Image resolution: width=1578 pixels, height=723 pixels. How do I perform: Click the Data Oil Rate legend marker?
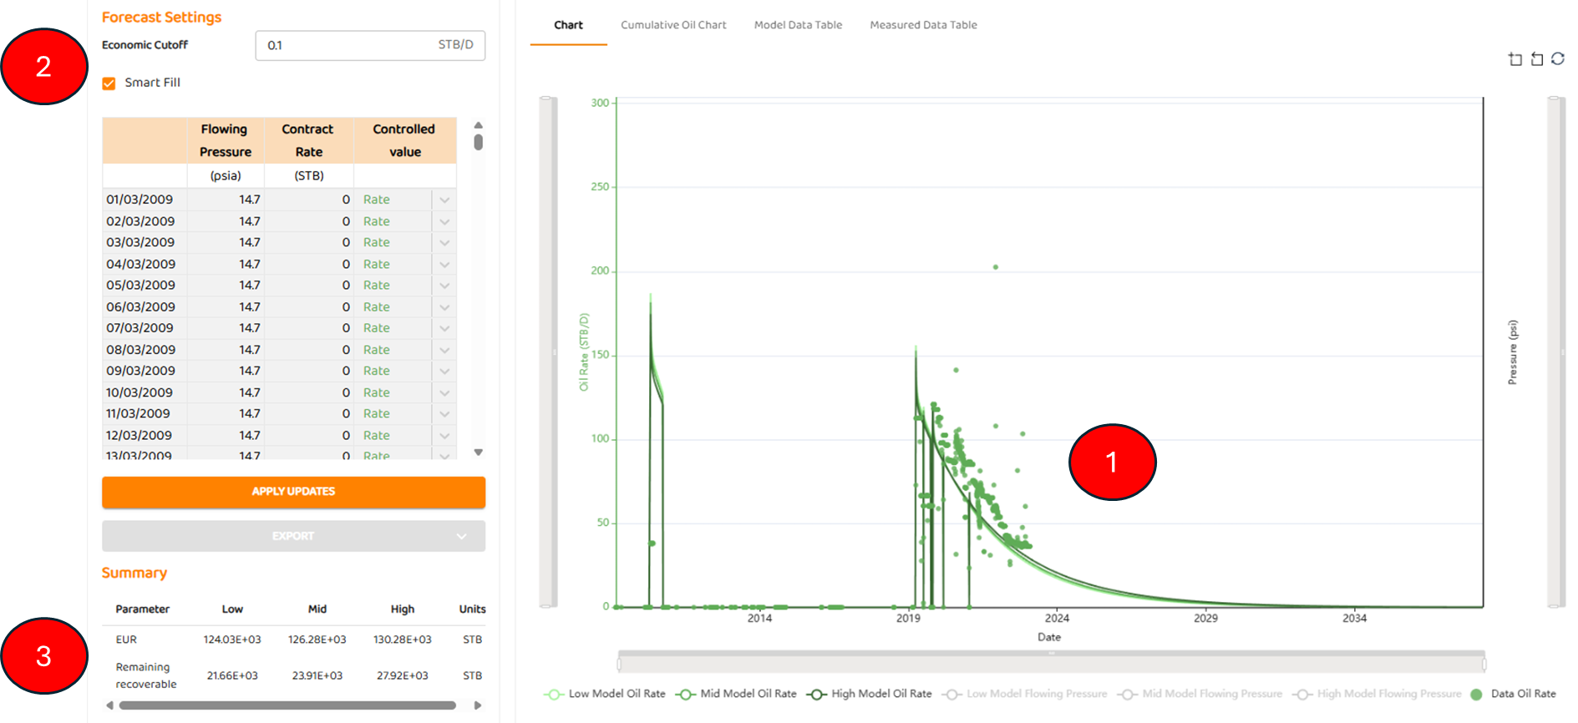pos(1476,695)
